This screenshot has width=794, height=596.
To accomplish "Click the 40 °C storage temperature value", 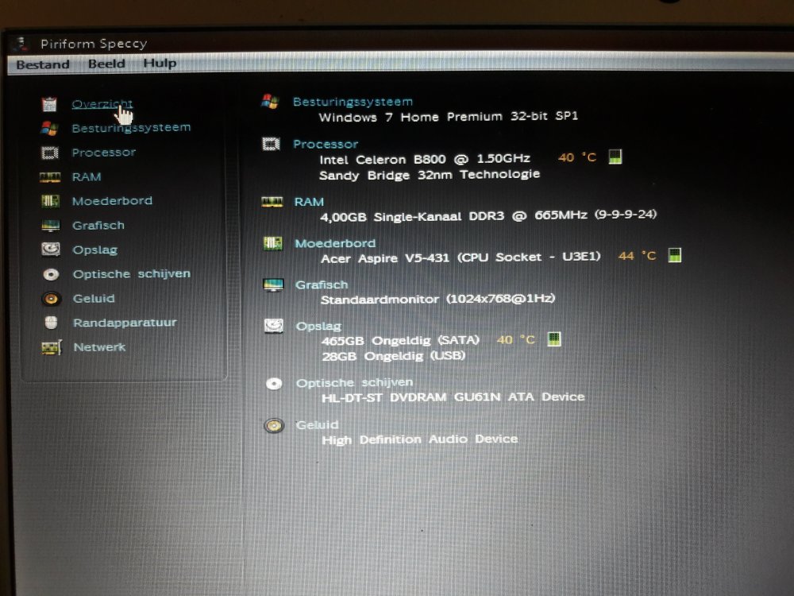I will coord(516,339).
